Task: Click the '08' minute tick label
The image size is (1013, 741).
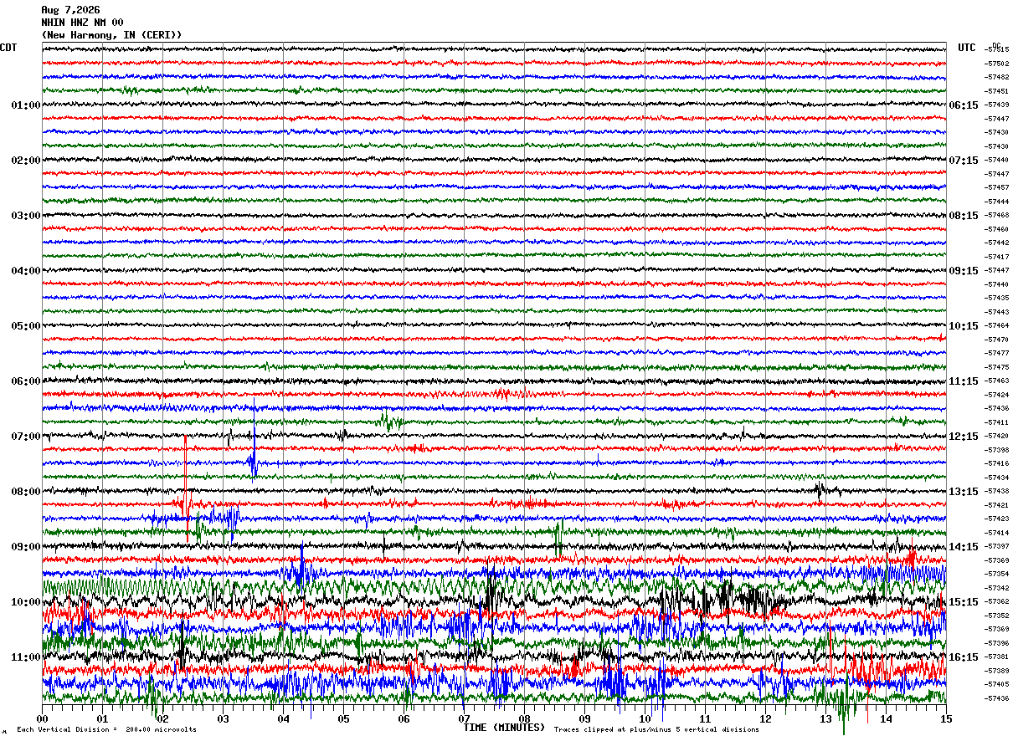Action: coord(524,718)
